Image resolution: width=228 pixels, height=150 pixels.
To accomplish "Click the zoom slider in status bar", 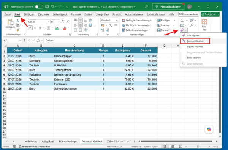I will click(198, 147).
